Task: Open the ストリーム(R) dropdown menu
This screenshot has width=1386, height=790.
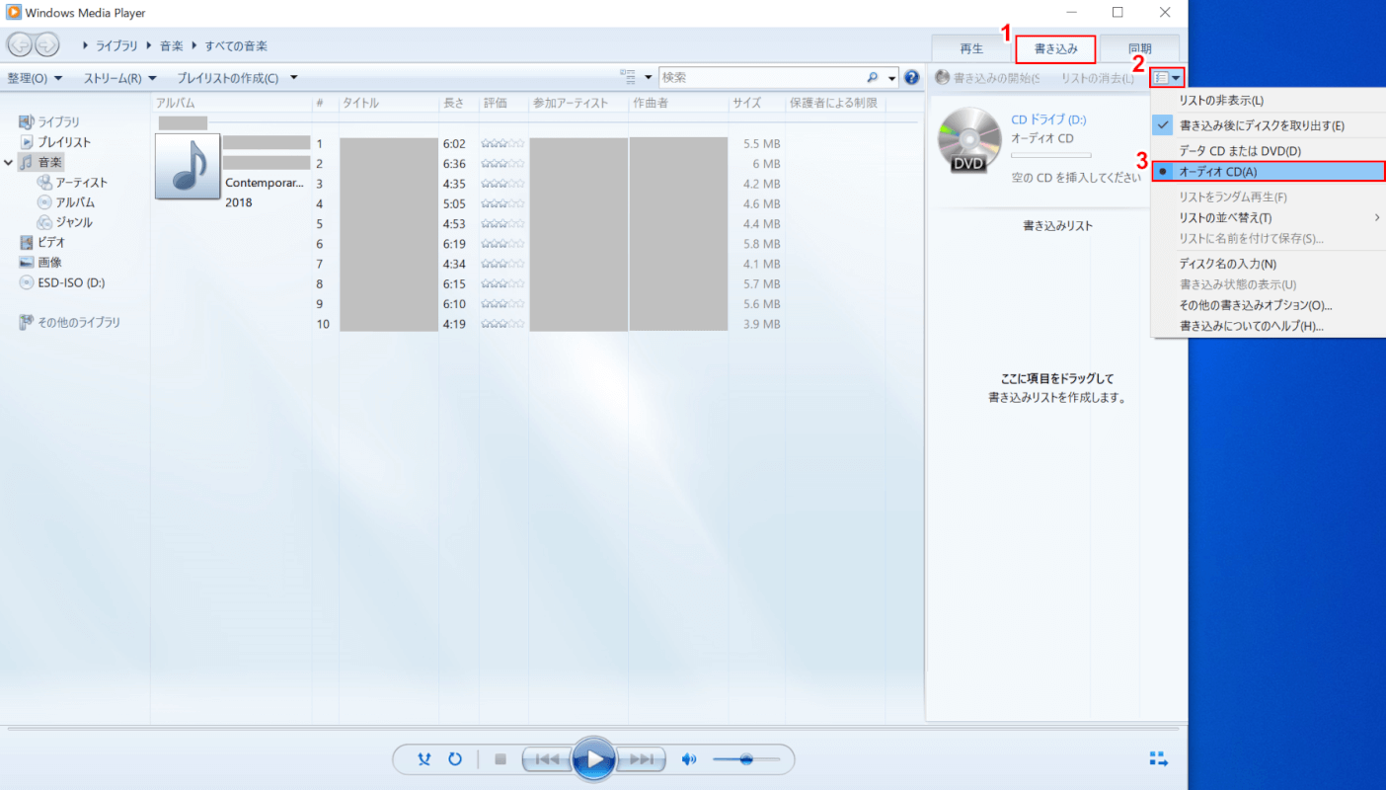Action: click(x=120, y=78)
